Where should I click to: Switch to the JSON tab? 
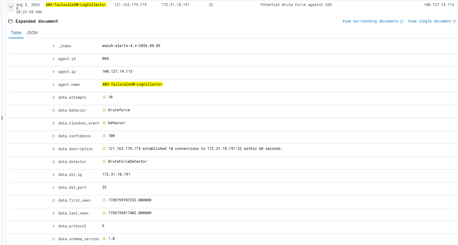pyautogui.click(x=32, y=33)
